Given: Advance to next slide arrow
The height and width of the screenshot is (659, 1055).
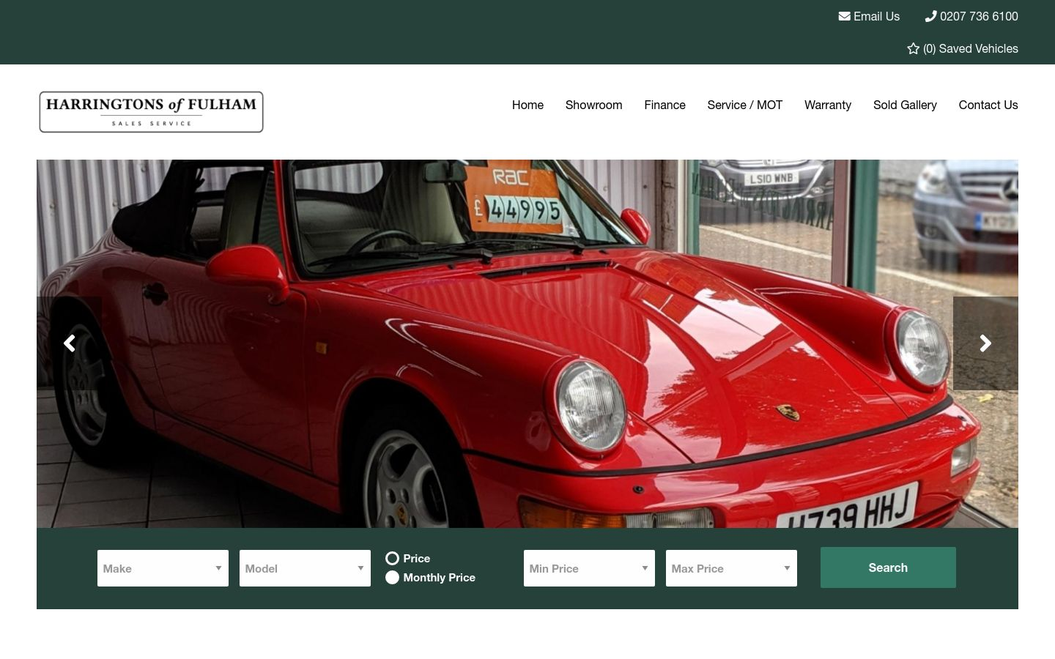Looking at the screenshot, I should [985, 343].
